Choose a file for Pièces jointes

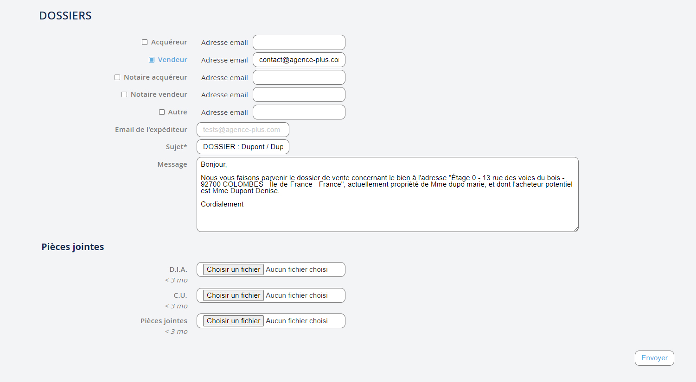point(233,321)
